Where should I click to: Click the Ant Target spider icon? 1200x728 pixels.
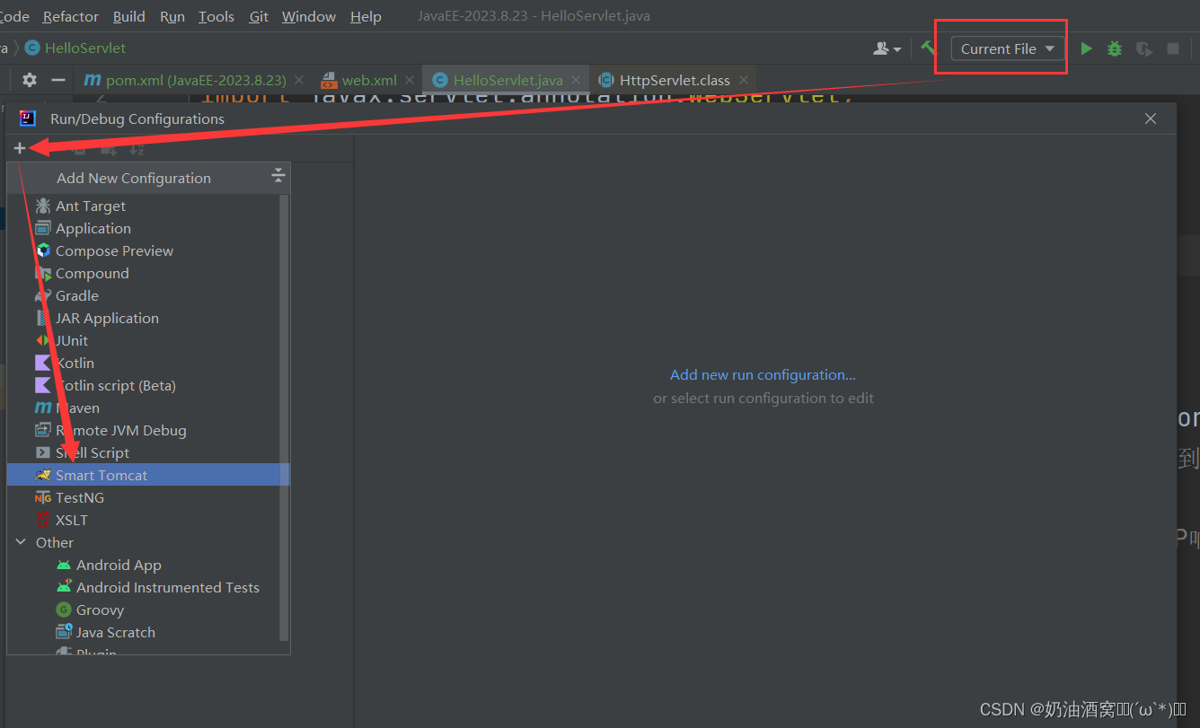coord(43,206)
